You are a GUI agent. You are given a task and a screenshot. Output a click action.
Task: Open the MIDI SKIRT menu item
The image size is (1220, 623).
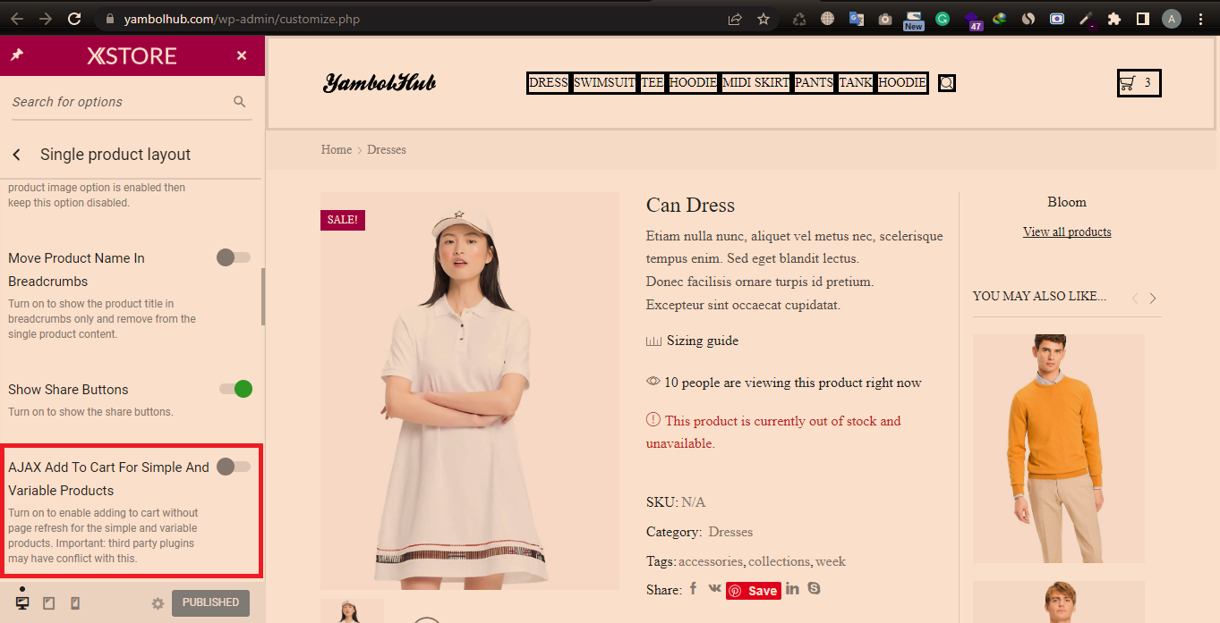(756, 83)
